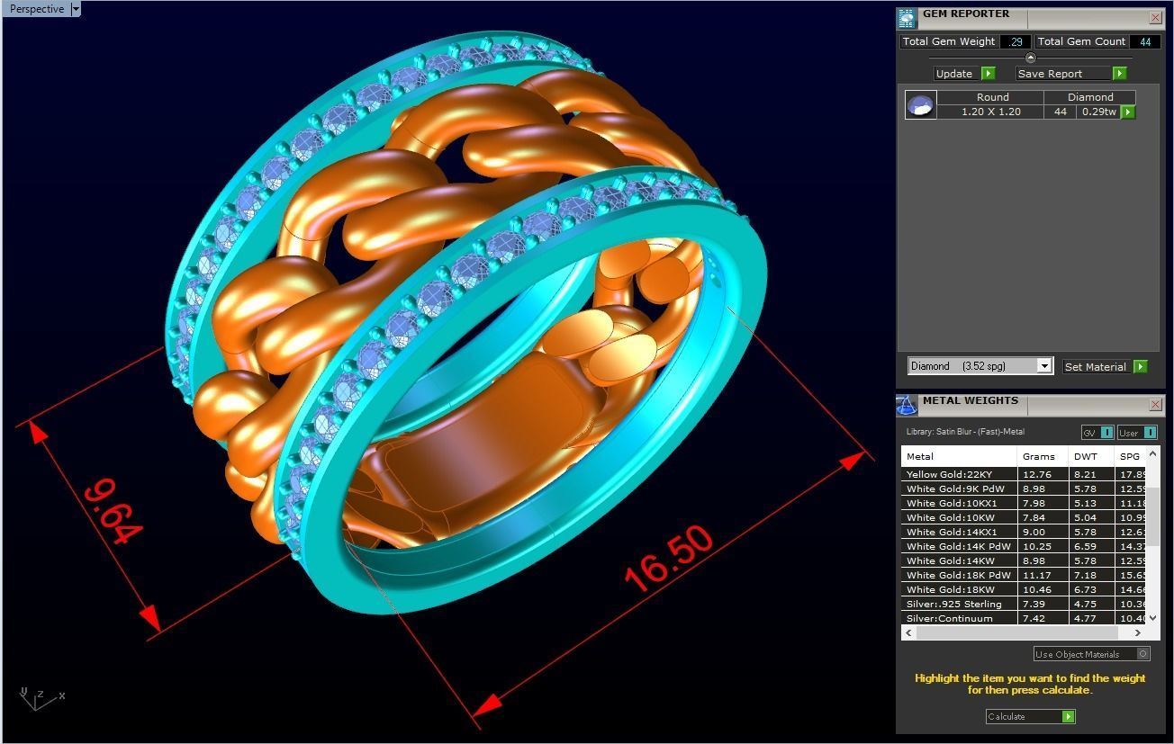
Task: Click the Save Report button label
Action: pos(1063,74)
